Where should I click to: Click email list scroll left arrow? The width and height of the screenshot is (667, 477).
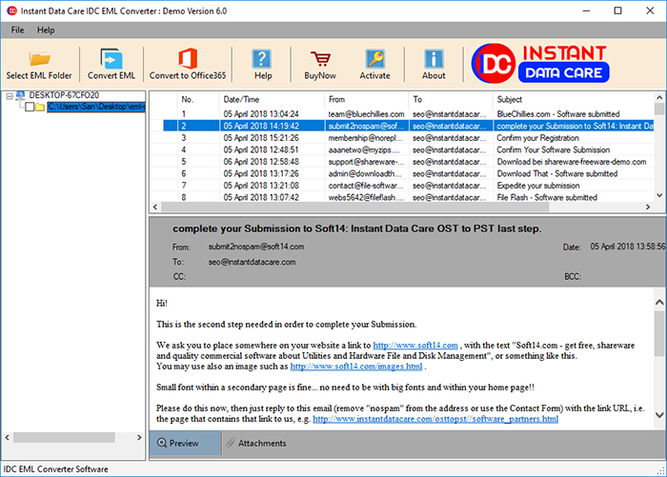155,207
